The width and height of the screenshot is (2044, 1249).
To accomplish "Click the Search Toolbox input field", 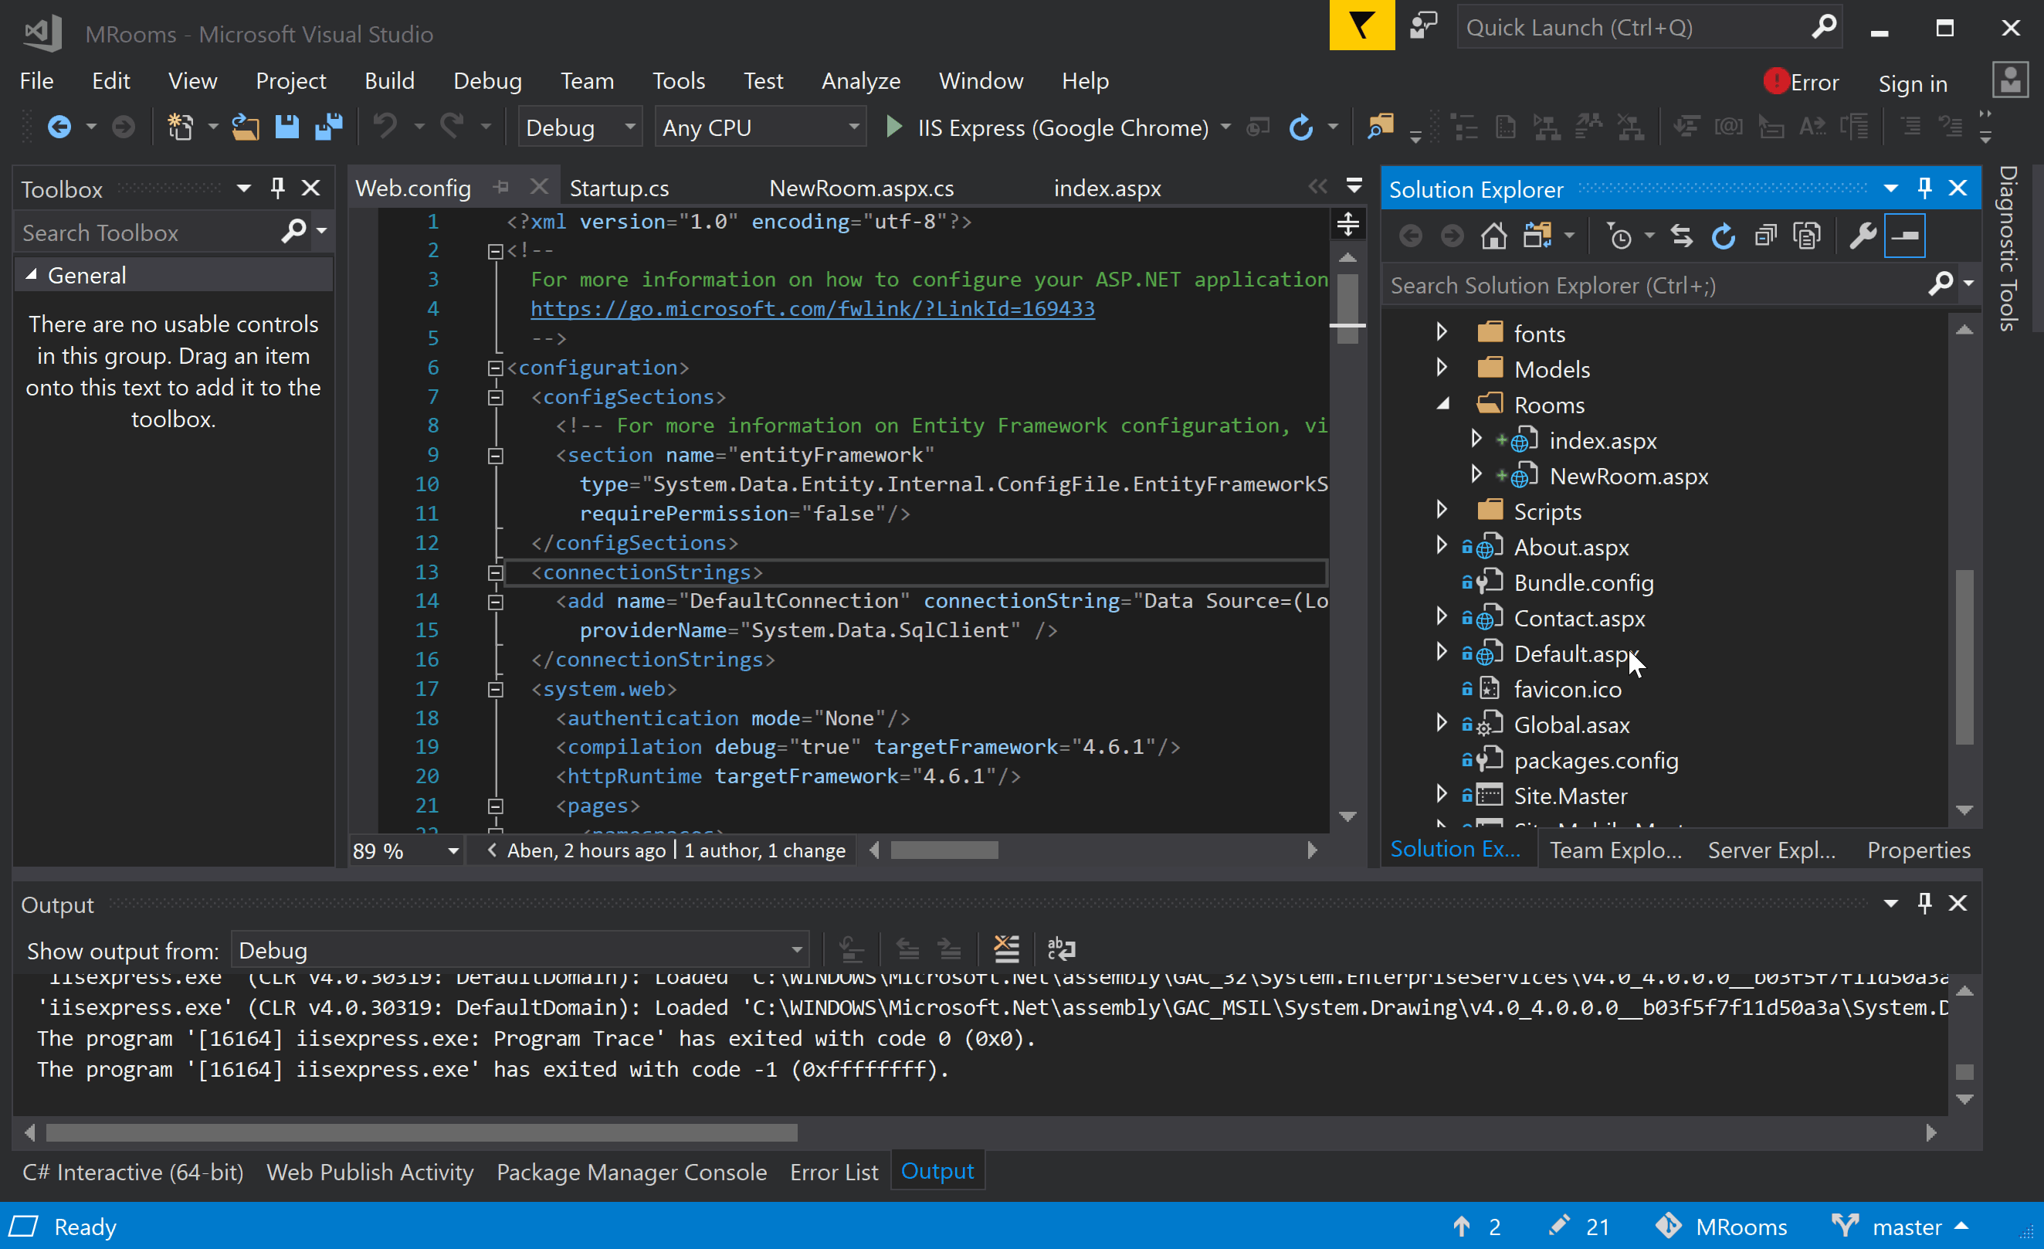I will pyautogui.click(x=149, y=232).
